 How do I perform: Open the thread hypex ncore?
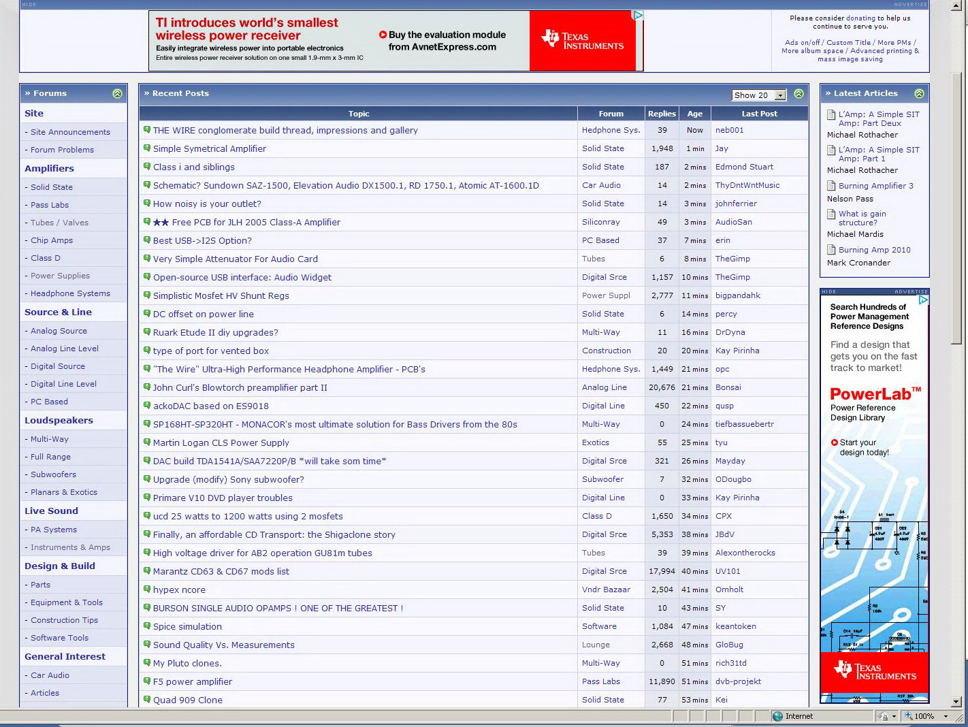pyautogui.click(x=179, y=589)
